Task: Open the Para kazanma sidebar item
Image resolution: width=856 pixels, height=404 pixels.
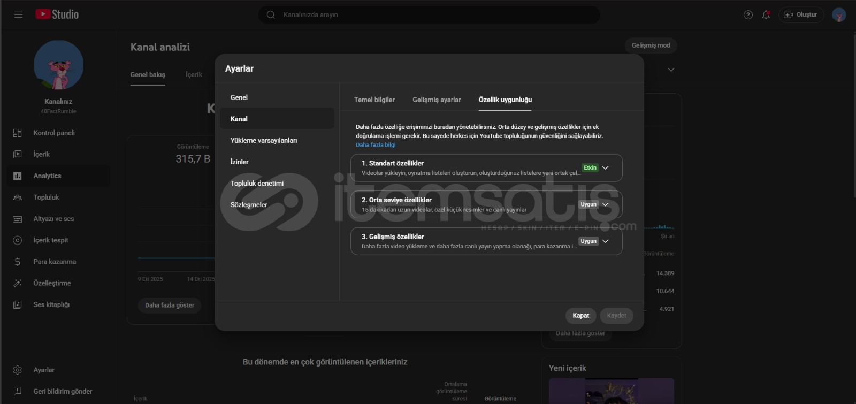Action: pyautogui.click(x=55, y=262)
